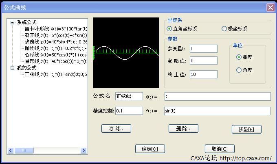Click the 公式名 input field

pyautogui.click(x=129, y=96)
